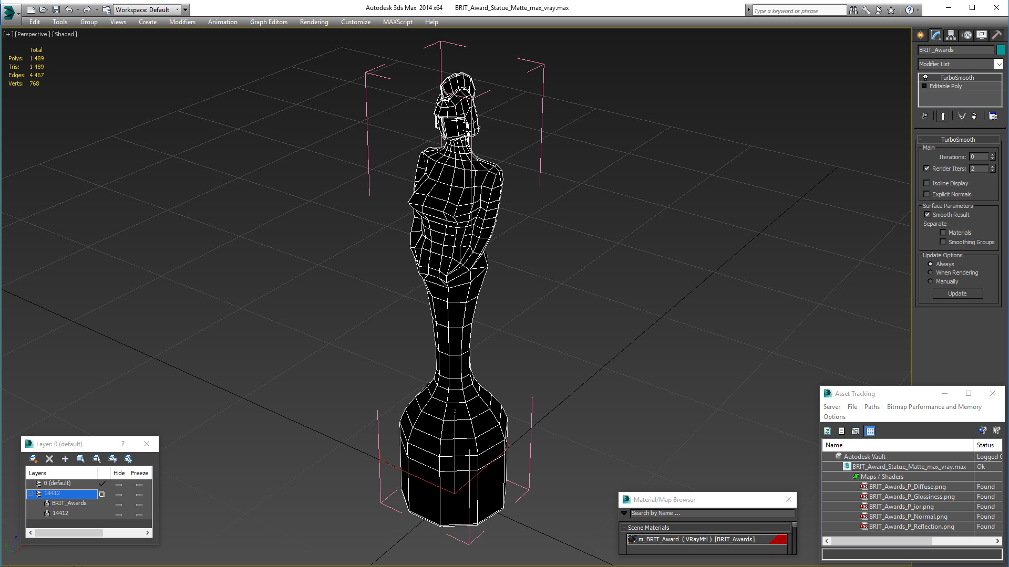Enable the Explicit Normals checkbox
Image resolution: width=1009 pixels, height=567 pixels.
(x=927, y=194)
